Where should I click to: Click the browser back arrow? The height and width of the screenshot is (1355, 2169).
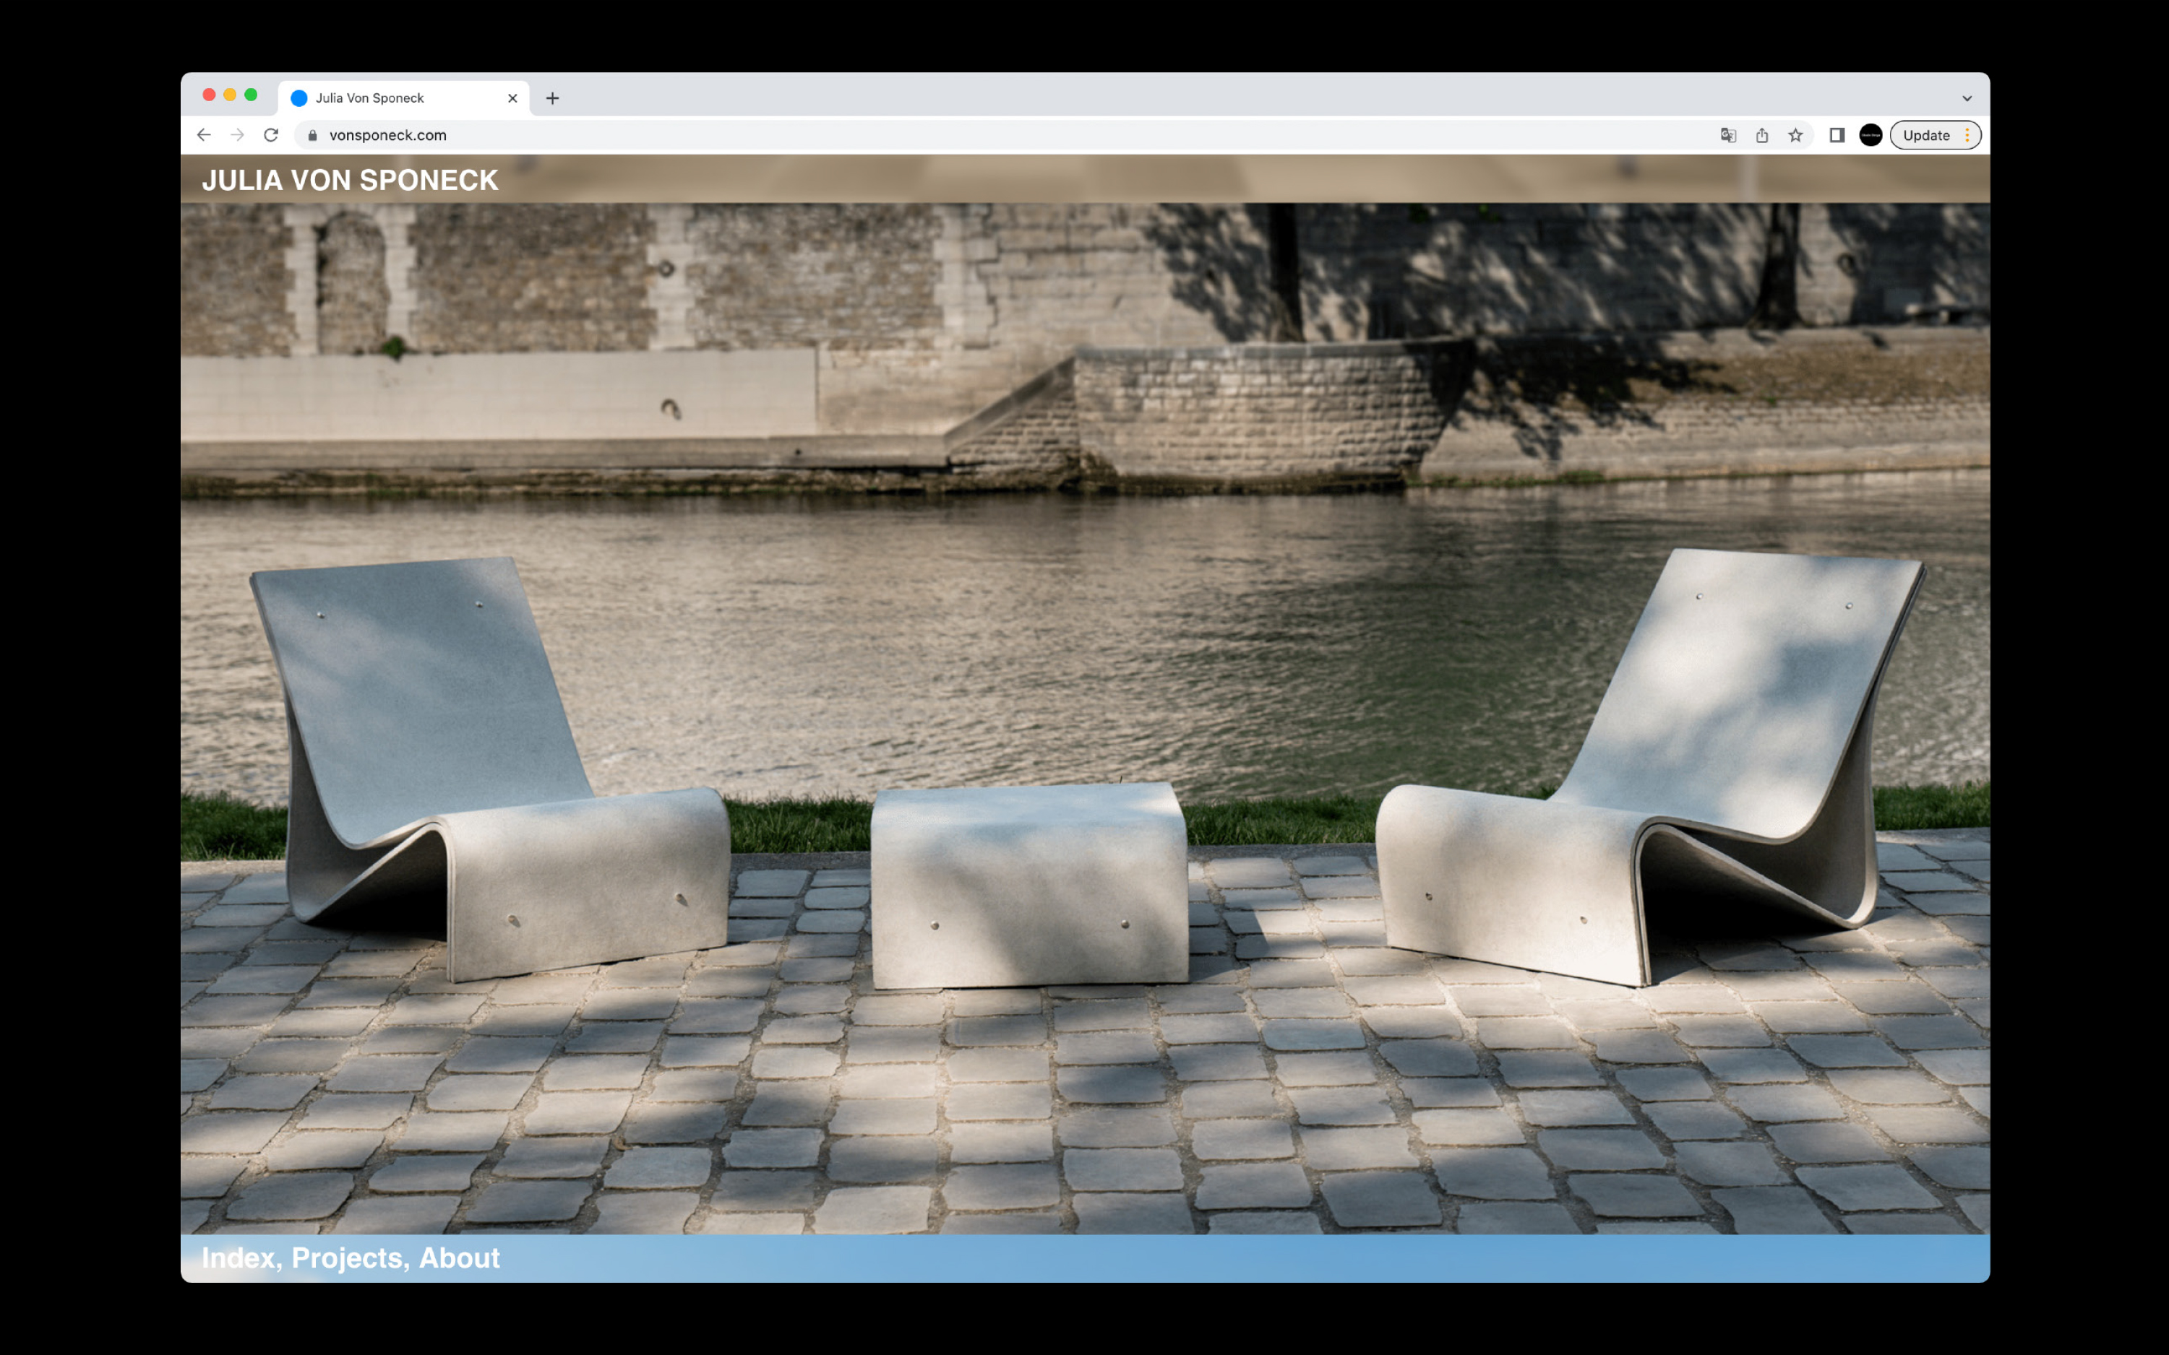coord(204,135)
